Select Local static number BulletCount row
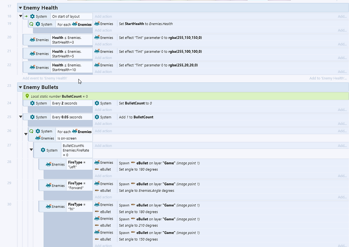Viewport: 349px width, 247px height. click(x=186, y=96)
